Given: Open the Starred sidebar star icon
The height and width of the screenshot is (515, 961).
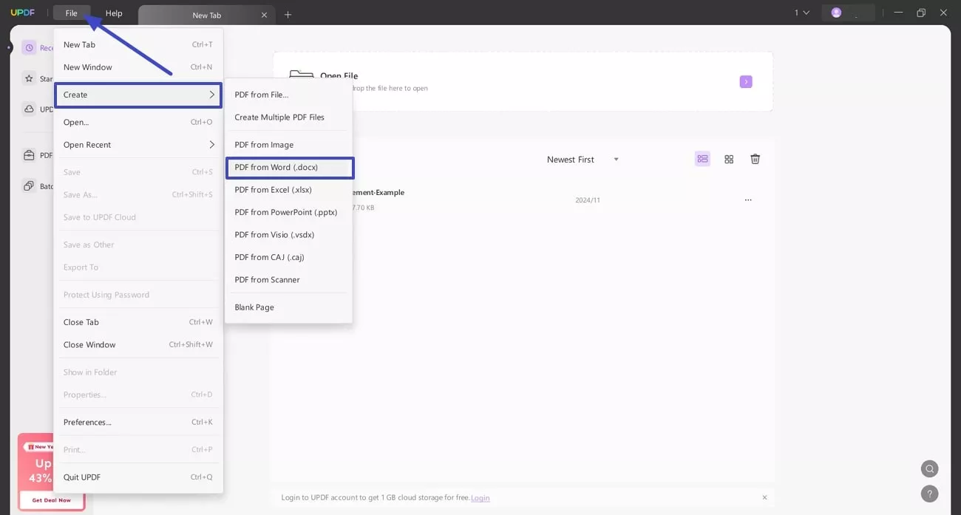Looking at the screenshot, I should pyautogui.click(x=29, y=78).
